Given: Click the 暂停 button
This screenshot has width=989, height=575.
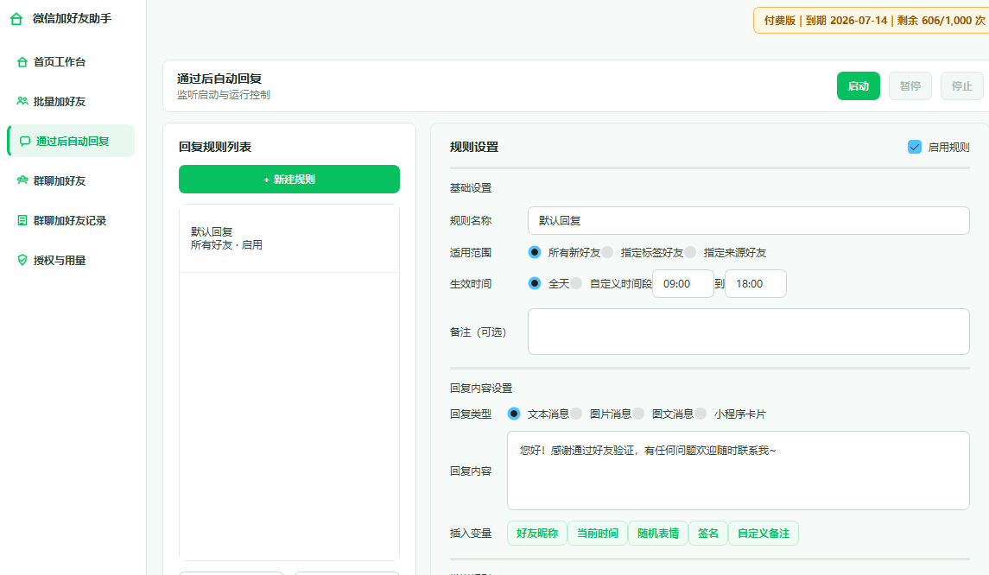Looking at the screenshot, I should pyautogui.click(x=910, y=85).
